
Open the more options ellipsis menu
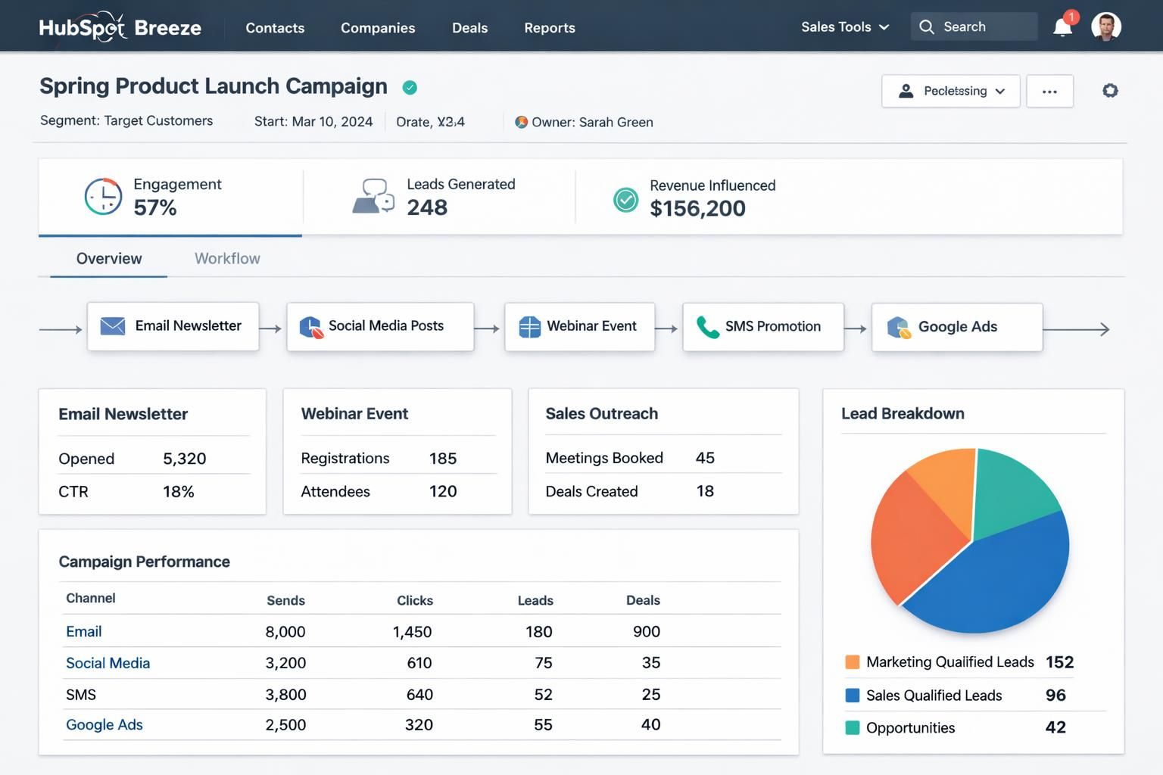click(1049, 91)
